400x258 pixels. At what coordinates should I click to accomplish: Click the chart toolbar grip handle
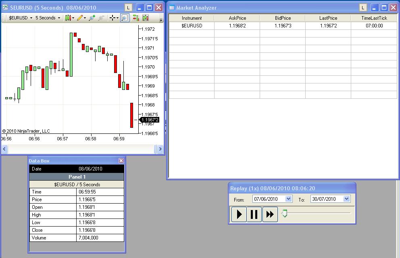3,18
